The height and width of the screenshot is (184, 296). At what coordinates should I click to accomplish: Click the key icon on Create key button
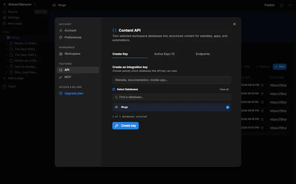[x=117, y=126]
